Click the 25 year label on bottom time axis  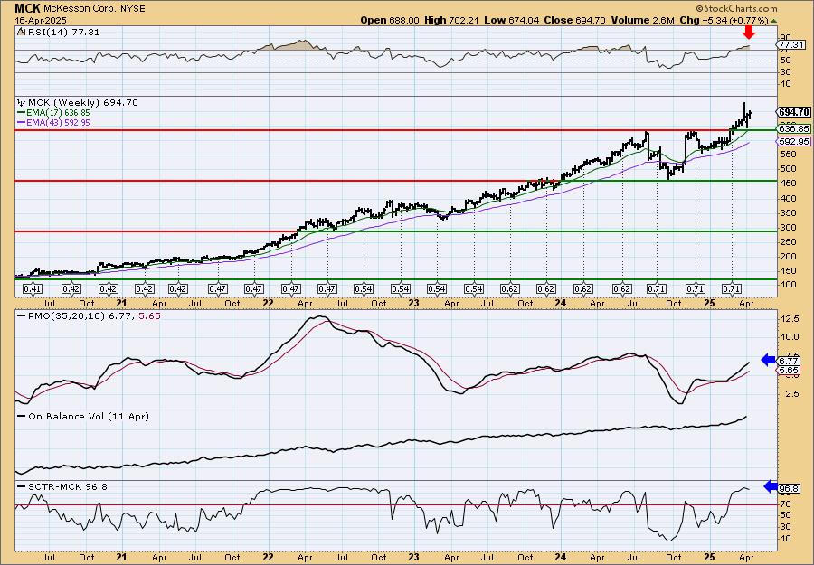pos(709,557)
